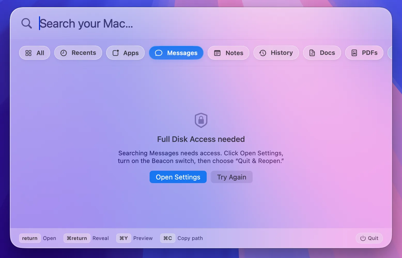
Task: Switch to the Notes filter
Action: (228, 53)
